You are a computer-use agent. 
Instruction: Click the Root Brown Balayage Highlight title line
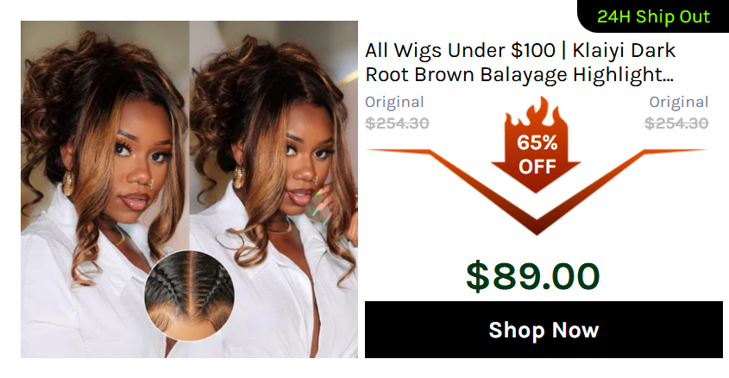pos(519,74)
